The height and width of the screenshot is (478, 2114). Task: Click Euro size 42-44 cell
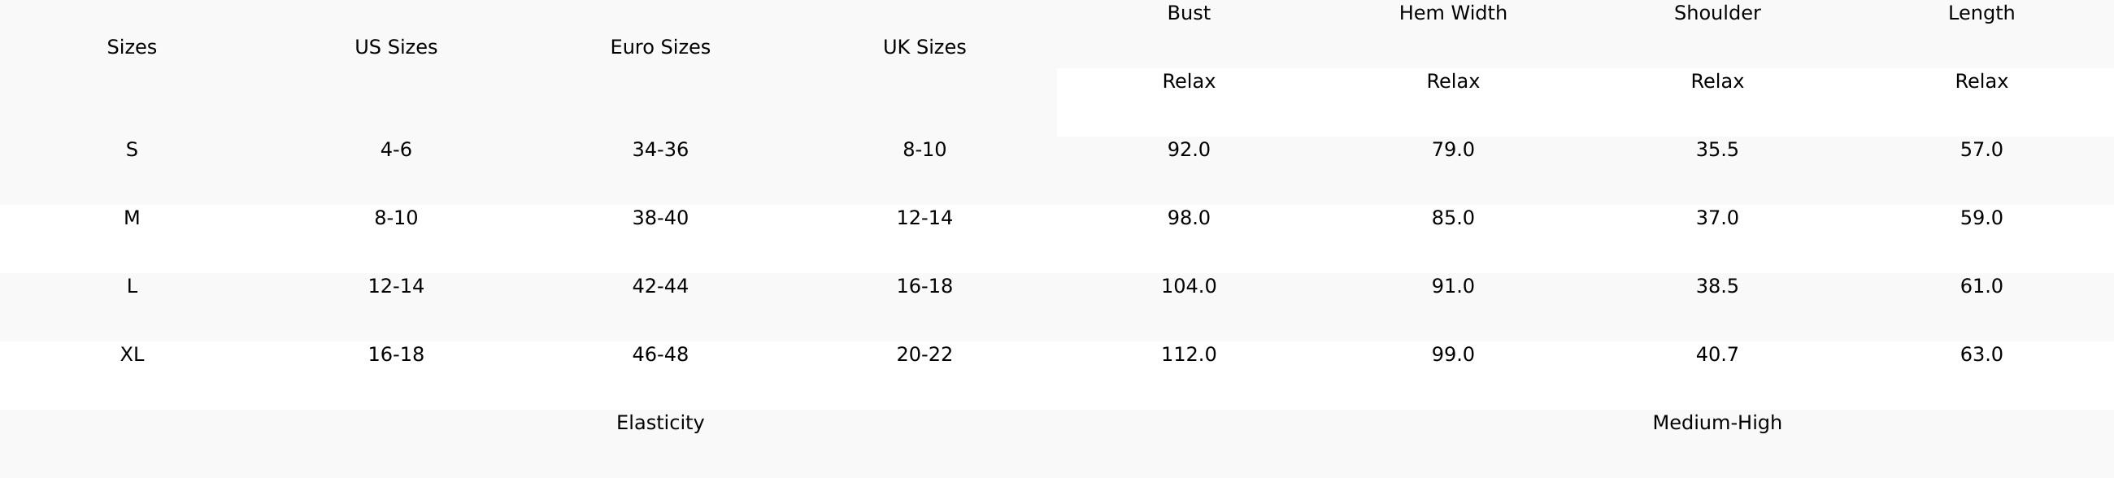coord(659,286)
